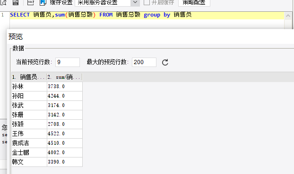This screenshot has width=294, height=174.
Task: Click the 缓存设置 label
Action: point(61,2)
